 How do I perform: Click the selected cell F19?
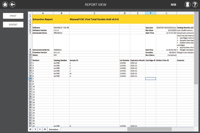[151, 79]
